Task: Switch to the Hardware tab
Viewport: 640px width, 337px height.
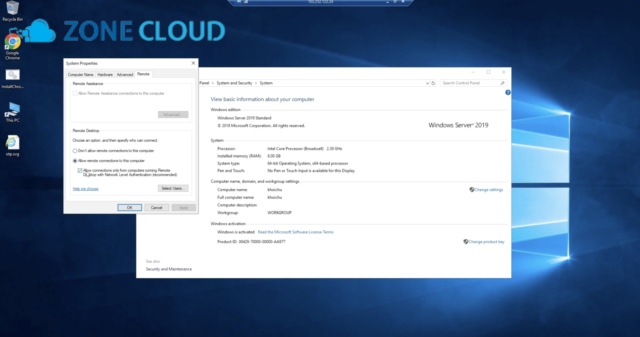Action: click(x=105, y=75)
